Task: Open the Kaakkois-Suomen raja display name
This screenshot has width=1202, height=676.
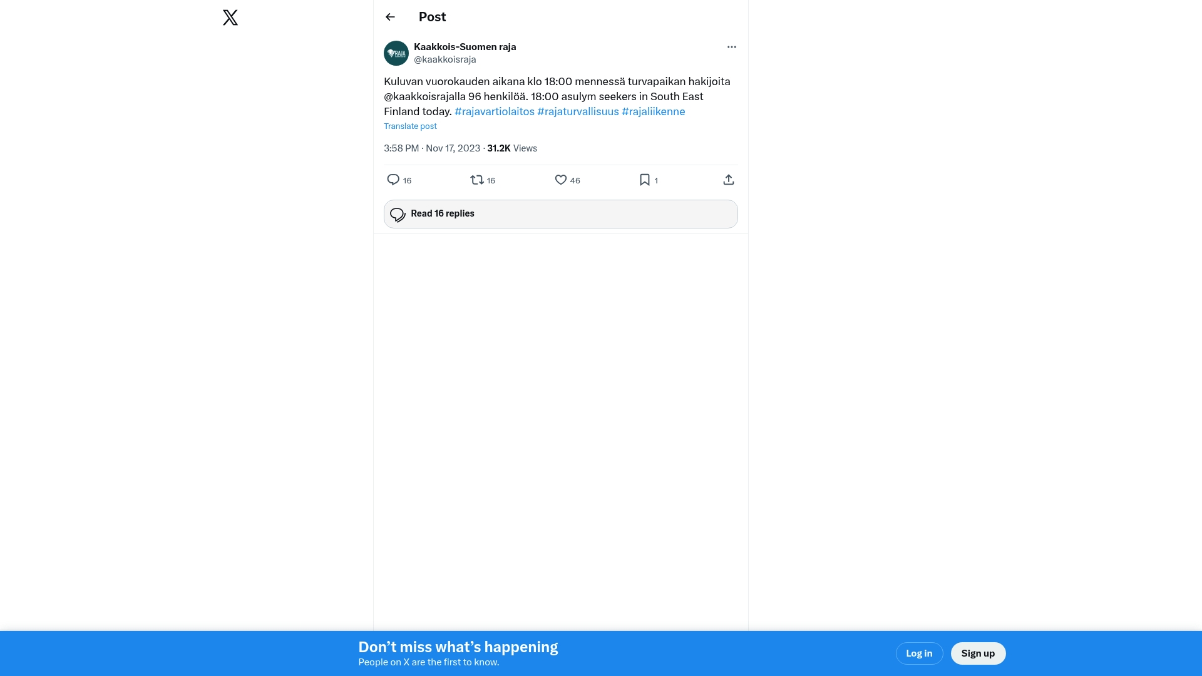Action: point(465,47)
